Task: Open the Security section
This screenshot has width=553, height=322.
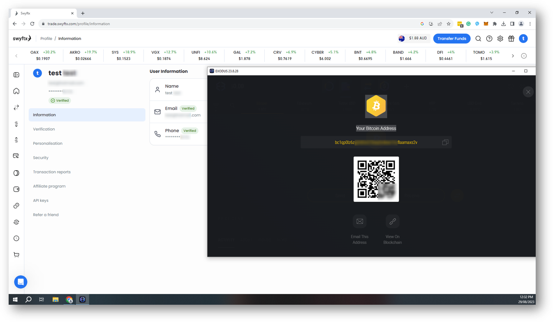Action: pos(41,158)
